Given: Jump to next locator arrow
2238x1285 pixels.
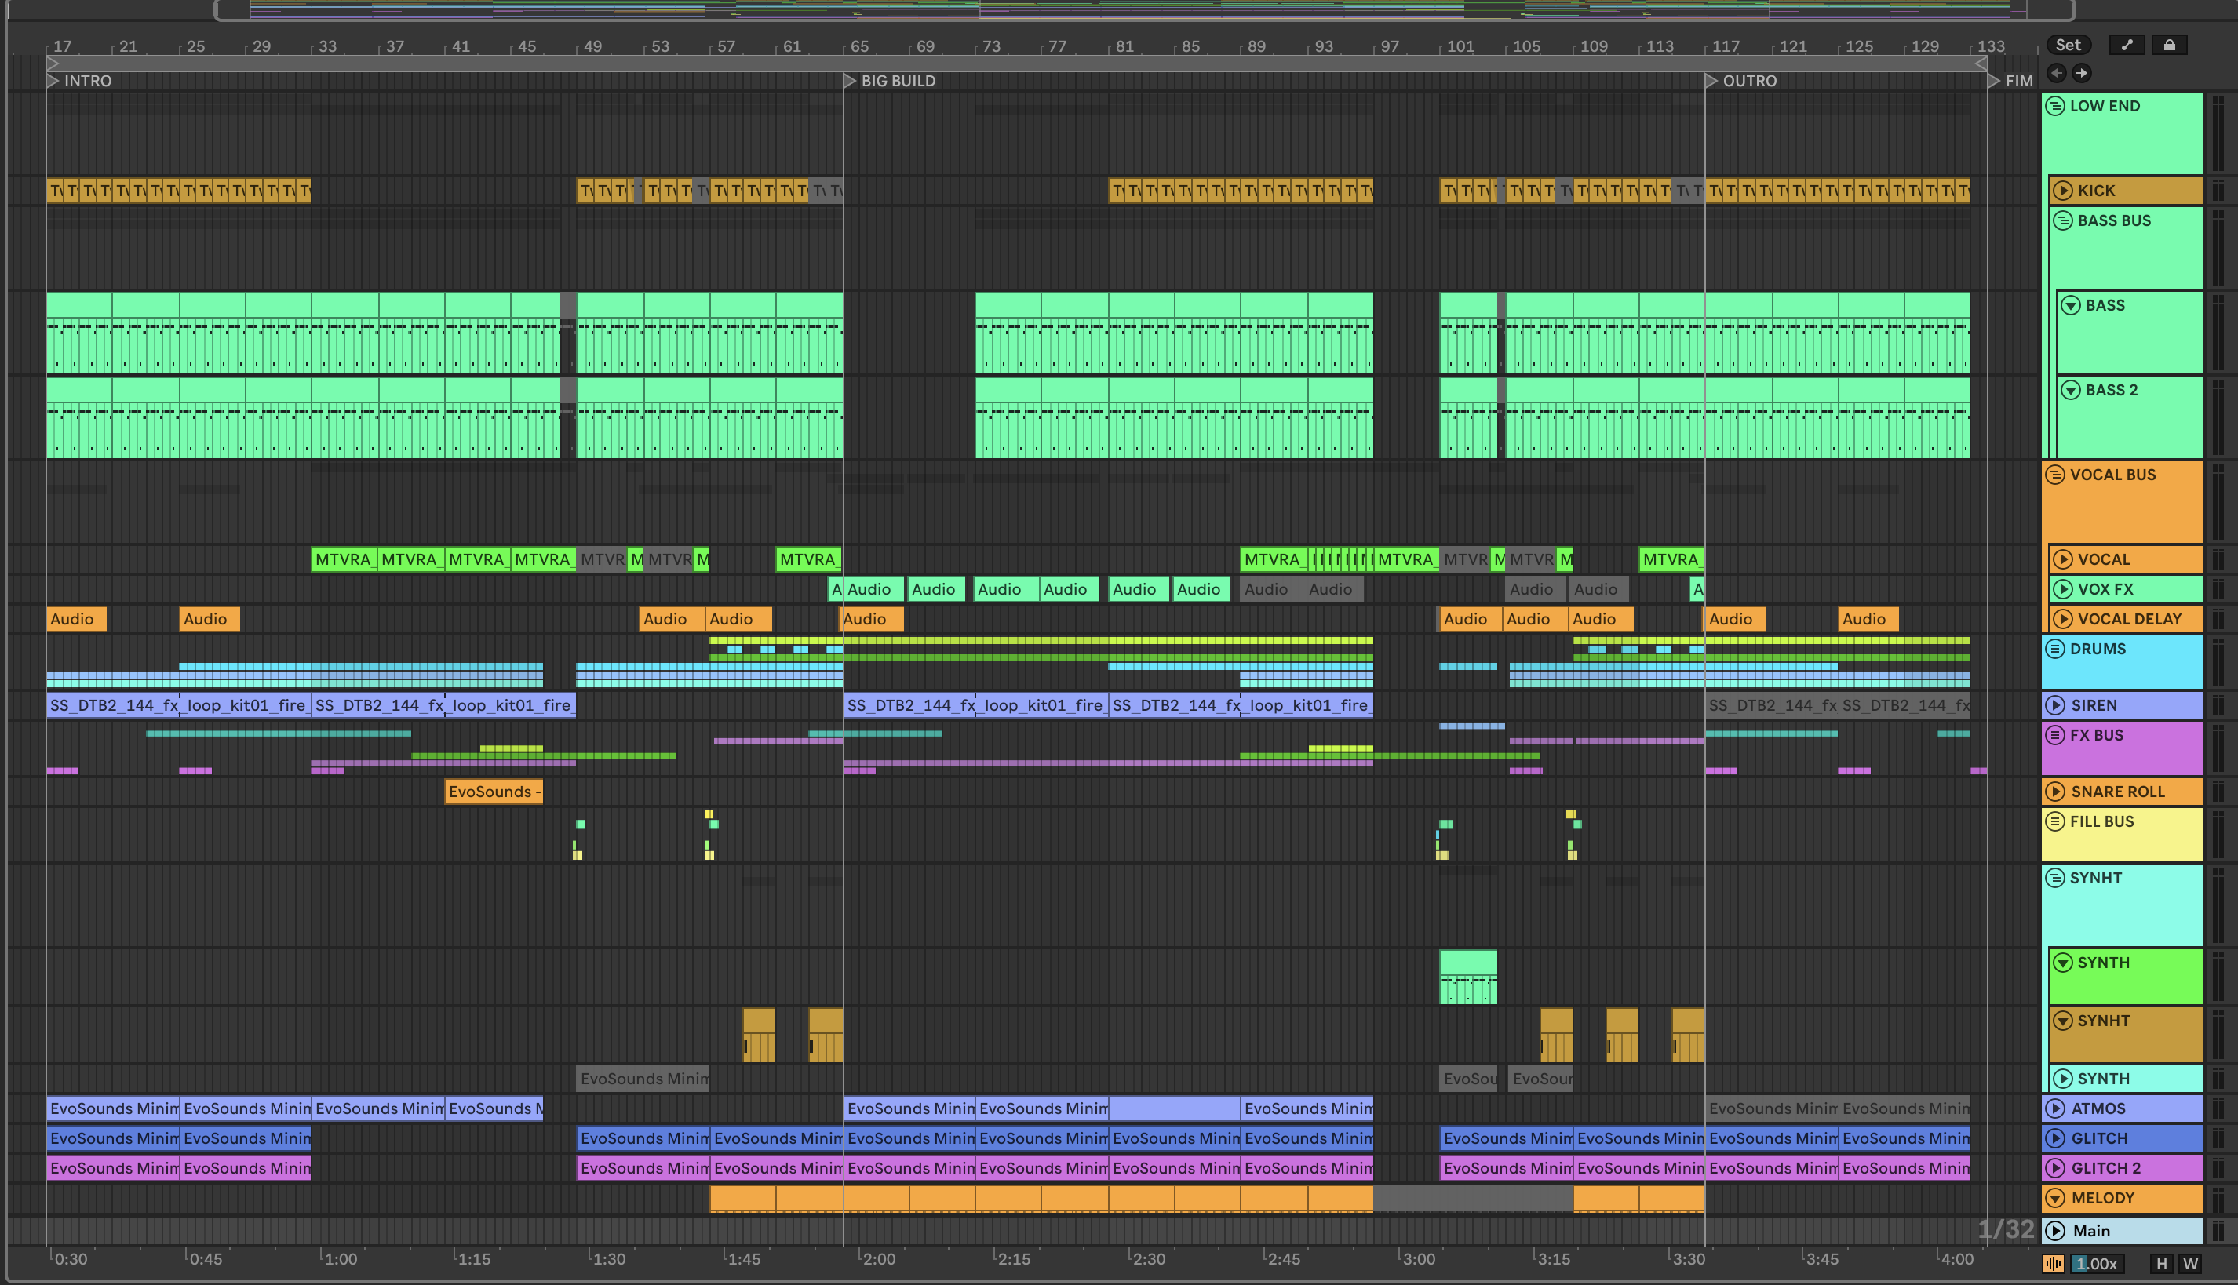Looking at the screenshot, I should coord(2082,73).
